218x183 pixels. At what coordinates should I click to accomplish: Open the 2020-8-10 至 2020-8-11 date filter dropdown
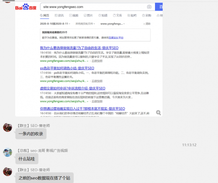(x=55, y=24)
